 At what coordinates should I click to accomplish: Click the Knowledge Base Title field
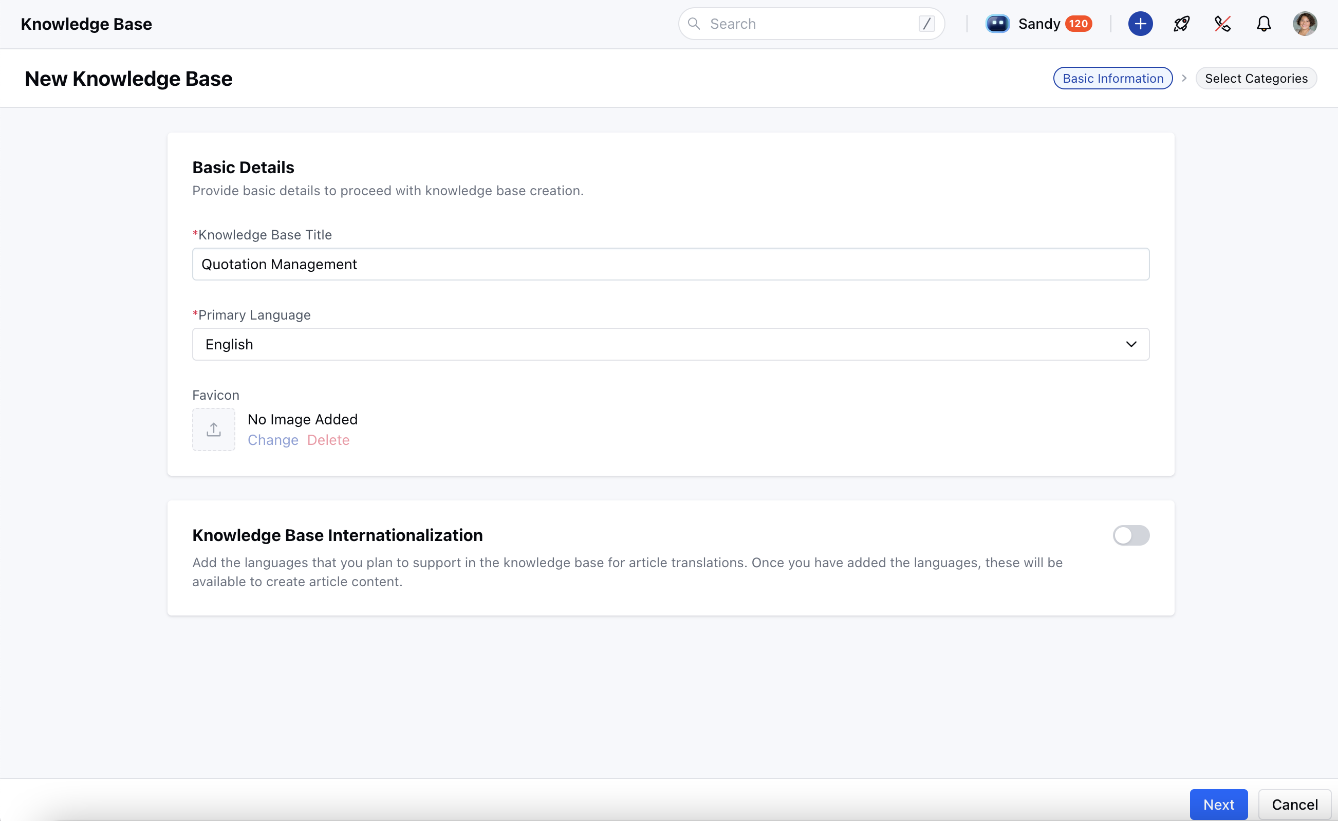(x=670, y=265)
